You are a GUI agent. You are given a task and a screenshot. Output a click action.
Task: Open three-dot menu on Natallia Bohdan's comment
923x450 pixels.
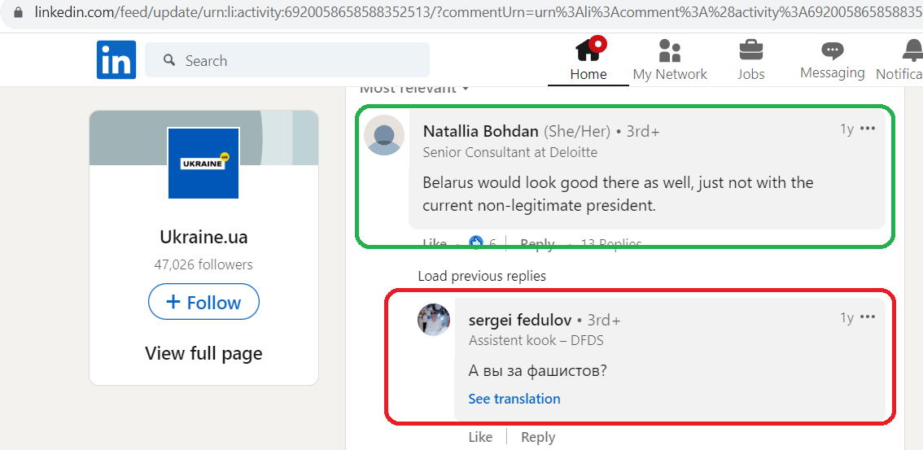pyautogui.click(x=868, y=129)
